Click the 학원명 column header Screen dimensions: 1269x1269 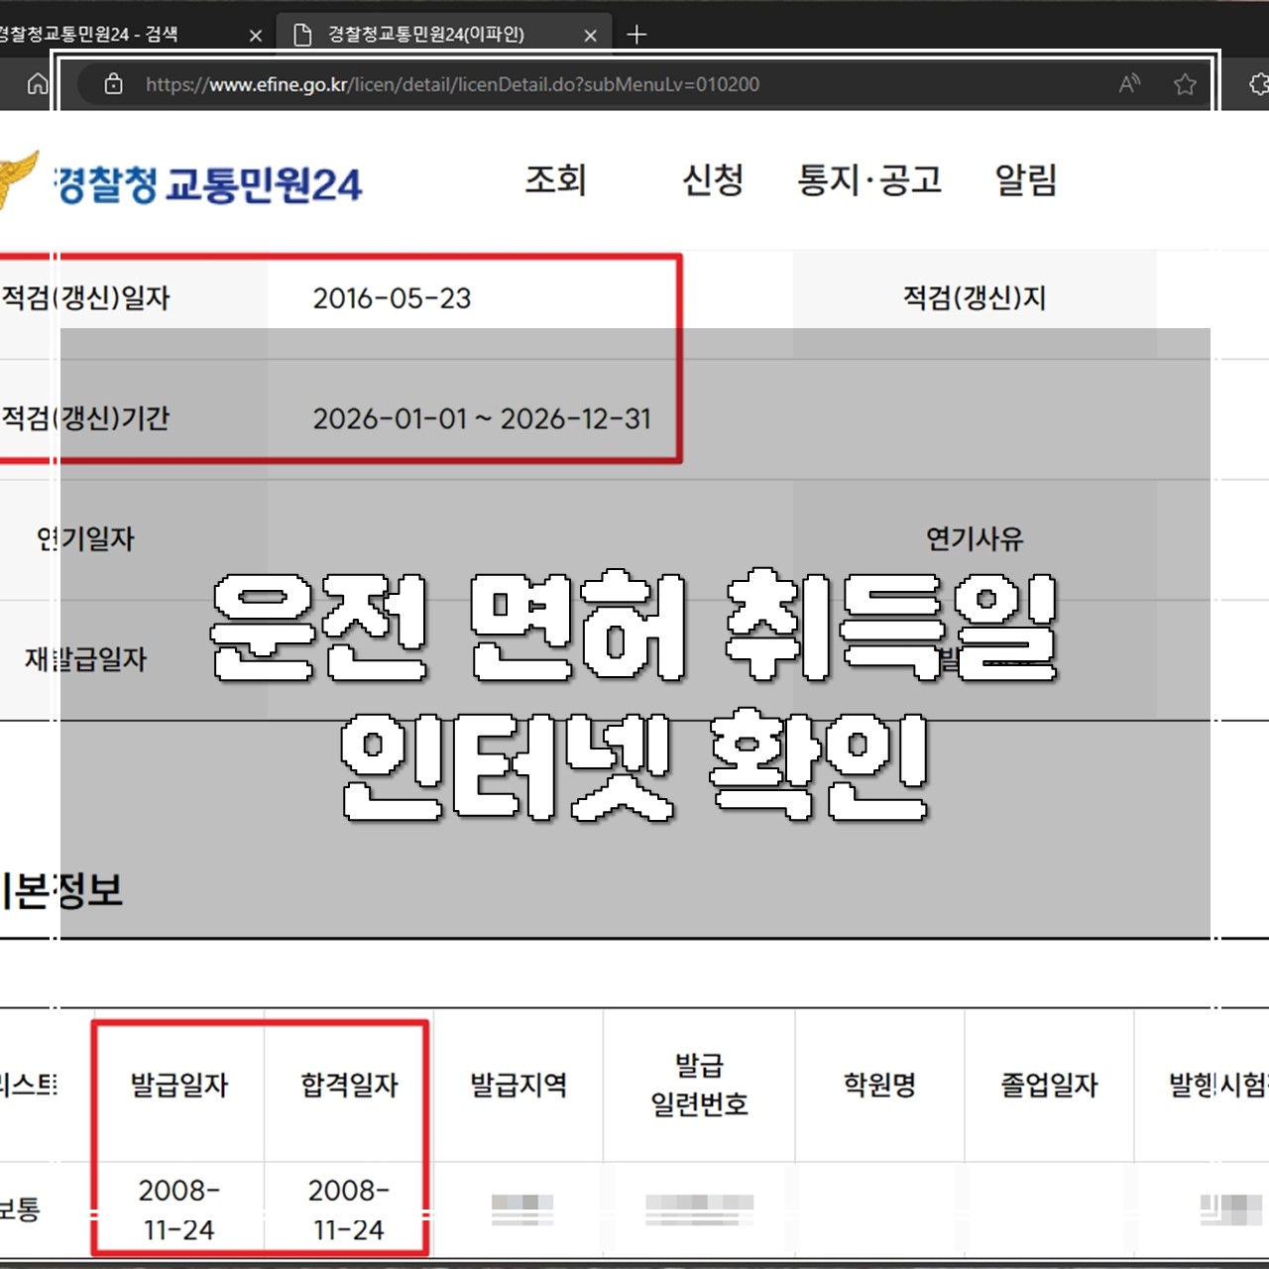coord(879,1086)
